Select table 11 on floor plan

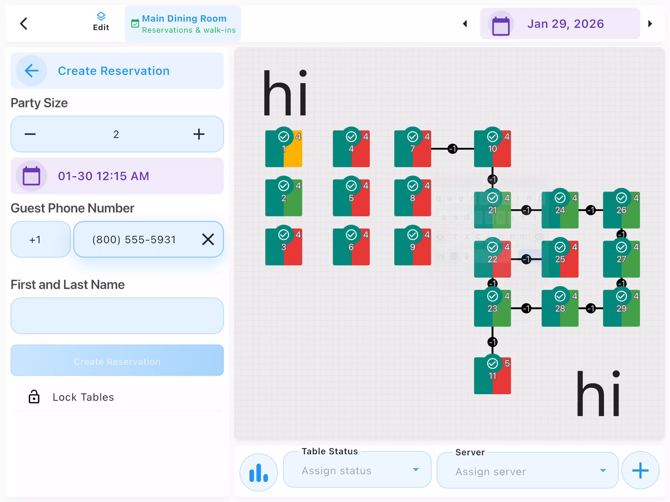coord(492,375)
